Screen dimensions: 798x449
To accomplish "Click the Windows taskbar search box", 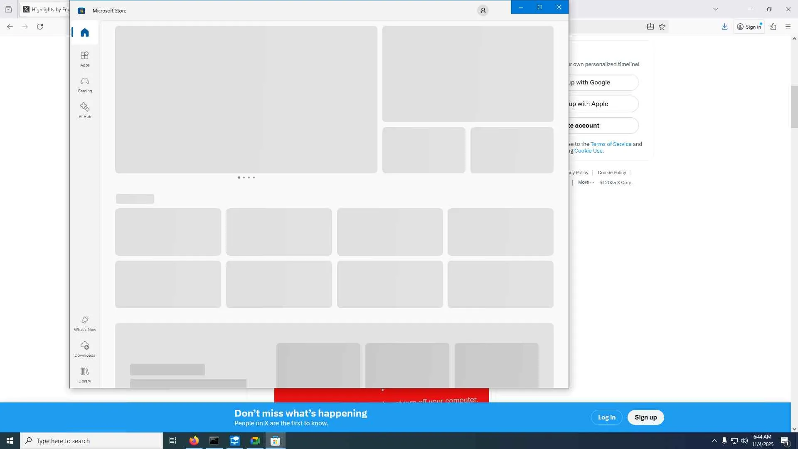I will [91, 441].
